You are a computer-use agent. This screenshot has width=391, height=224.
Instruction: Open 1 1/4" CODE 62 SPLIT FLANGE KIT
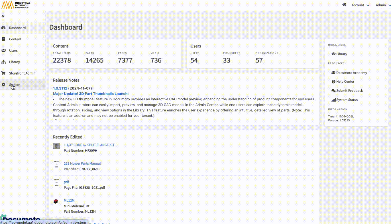coord(89,145)
